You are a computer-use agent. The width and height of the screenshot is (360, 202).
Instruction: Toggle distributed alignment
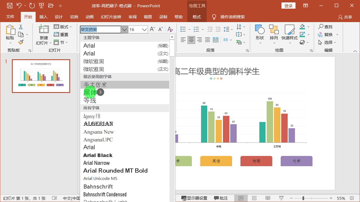coord(216,40)
